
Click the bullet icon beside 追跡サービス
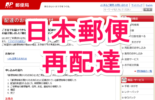(123, 59)
